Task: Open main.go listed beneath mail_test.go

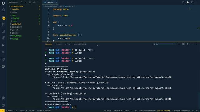Action: (x=15, y=39)
